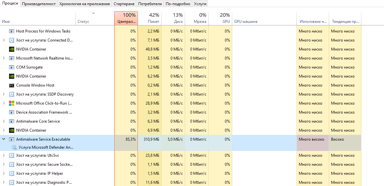Expand Antimalware Core Service row
Screen dimensions: 384x186
click(x=4, y=121)
